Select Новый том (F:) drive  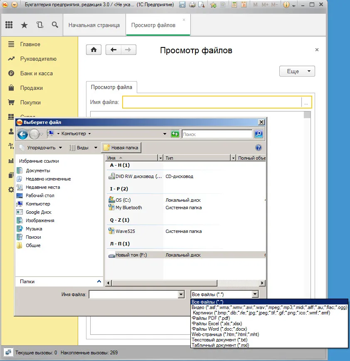point(131,255)
